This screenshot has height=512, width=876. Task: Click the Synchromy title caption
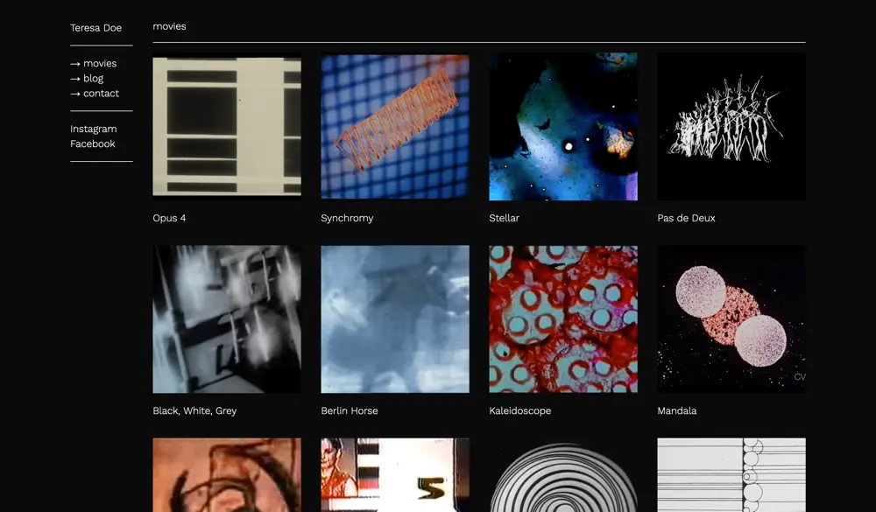(x=347, y=218)
